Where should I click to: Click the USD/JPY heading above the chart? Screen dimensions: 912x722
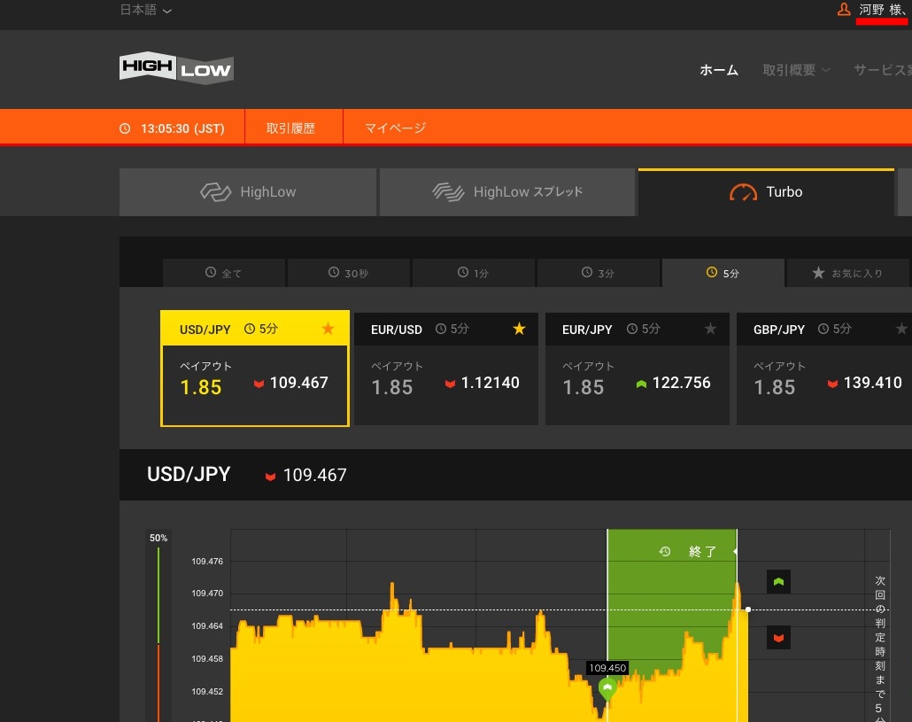pos(189,474)
